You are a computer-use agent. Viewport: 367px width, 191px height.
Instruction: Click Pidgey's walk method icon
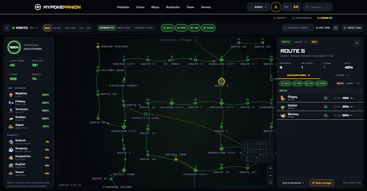(325, 98)
